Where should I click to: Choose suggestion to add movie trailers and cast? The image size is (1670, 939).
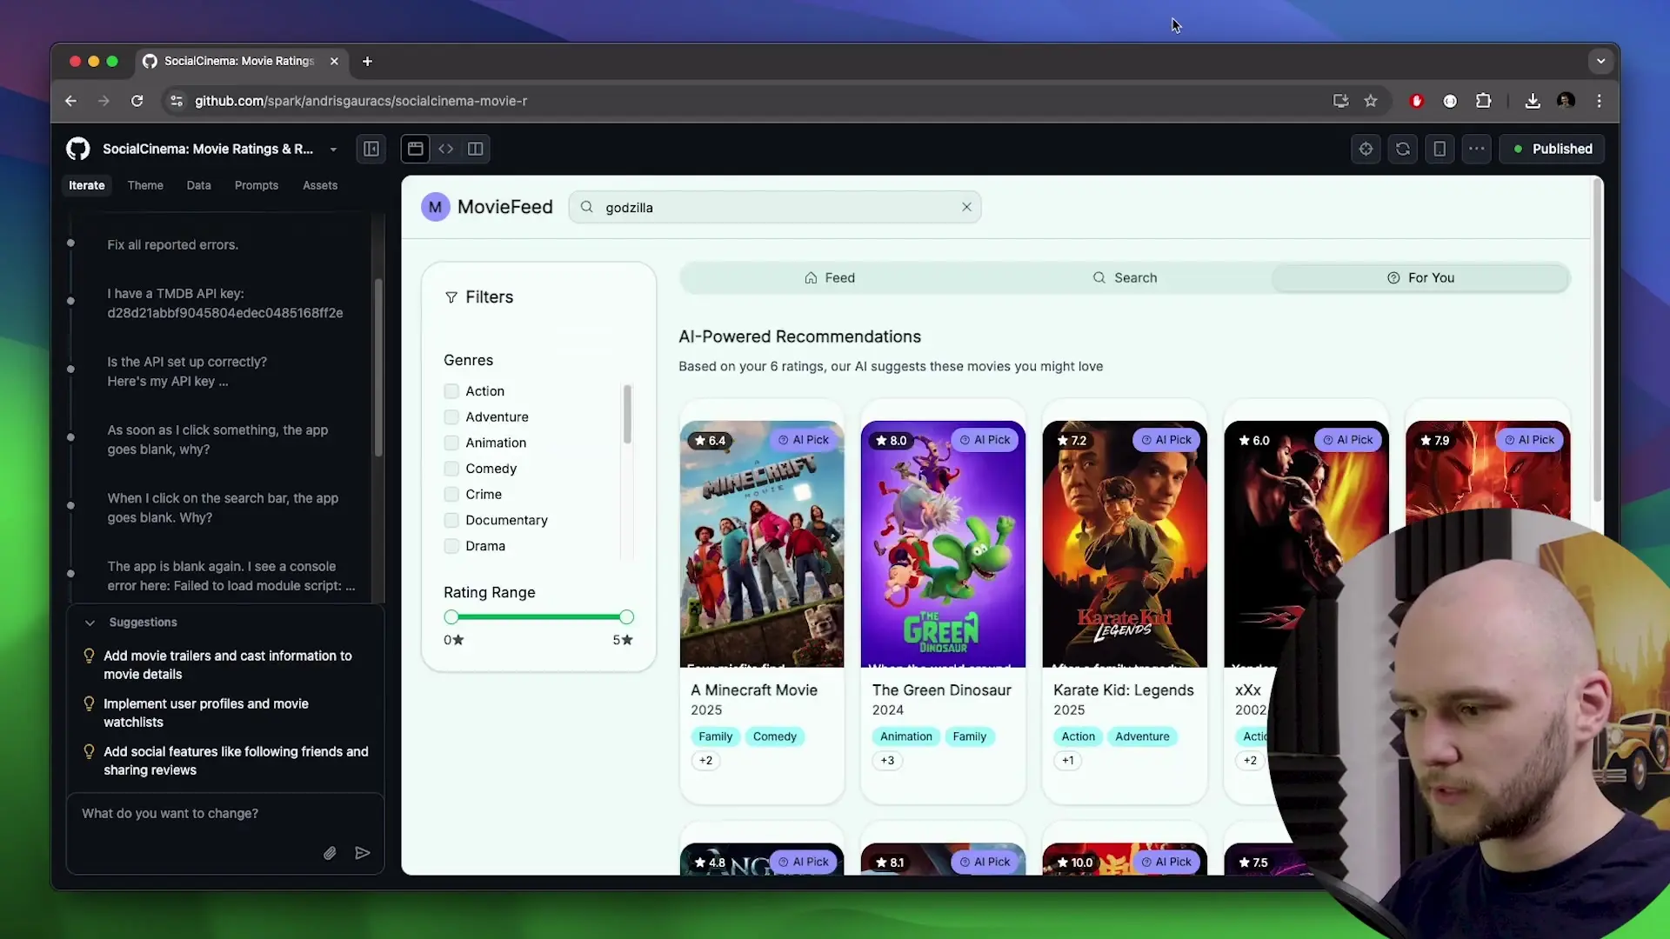[228, 665]
